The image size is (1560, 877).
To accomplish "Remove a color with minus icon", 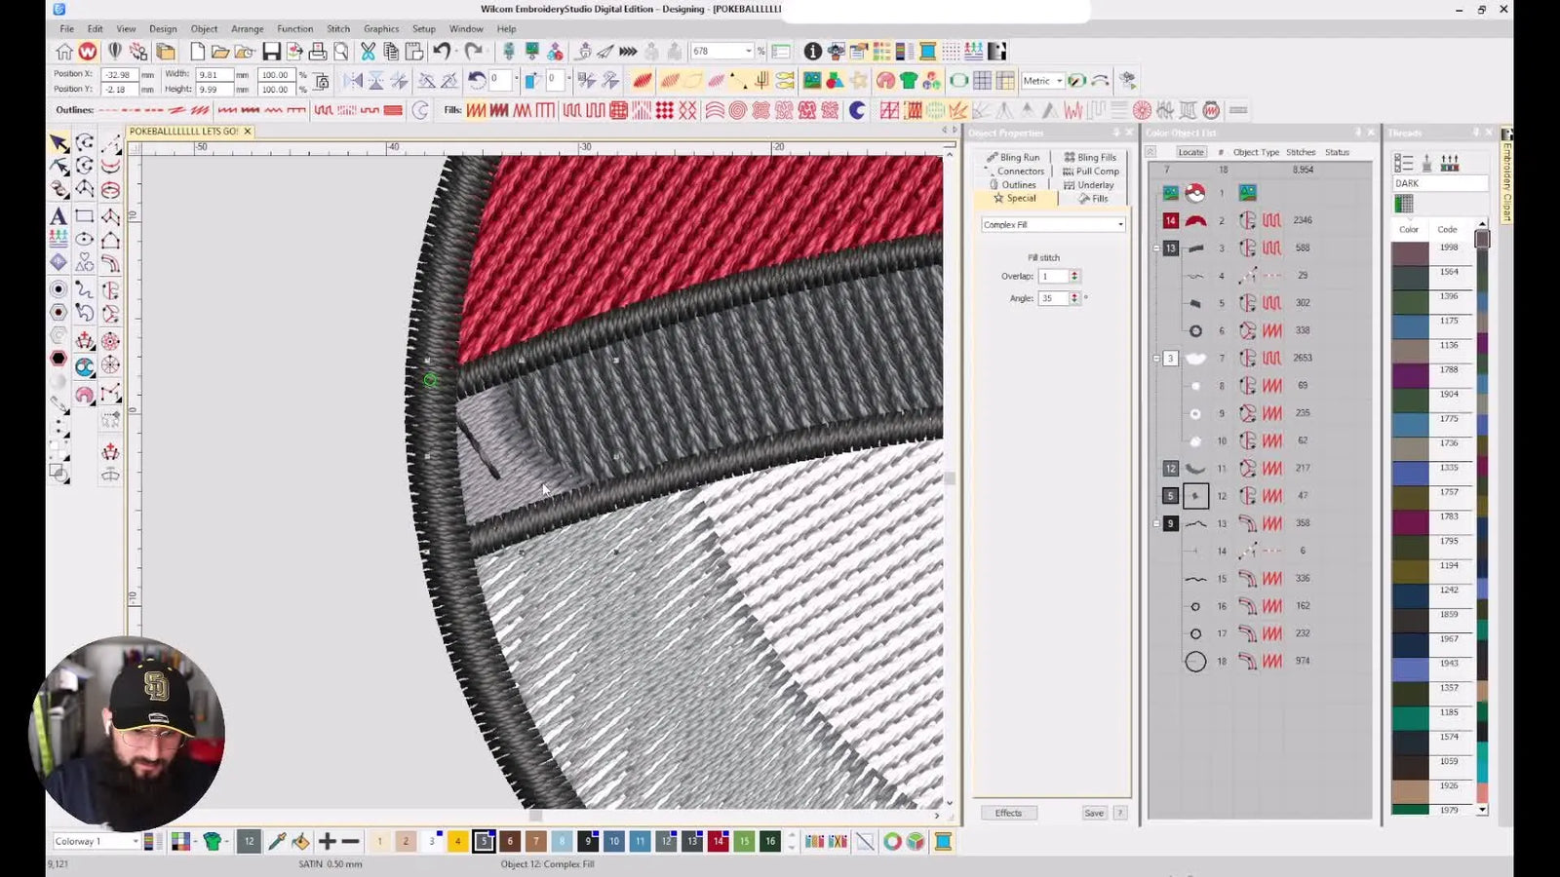I will 351,841.
